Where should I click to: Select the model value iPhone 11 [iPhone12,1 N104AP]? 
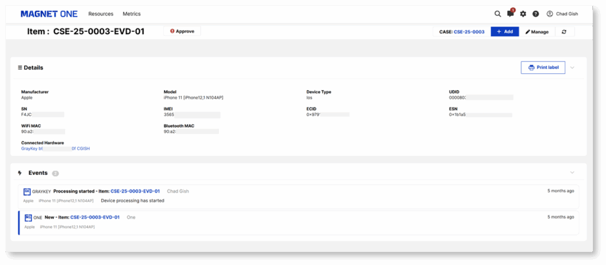pyautogui.click(x=194, y=98)
